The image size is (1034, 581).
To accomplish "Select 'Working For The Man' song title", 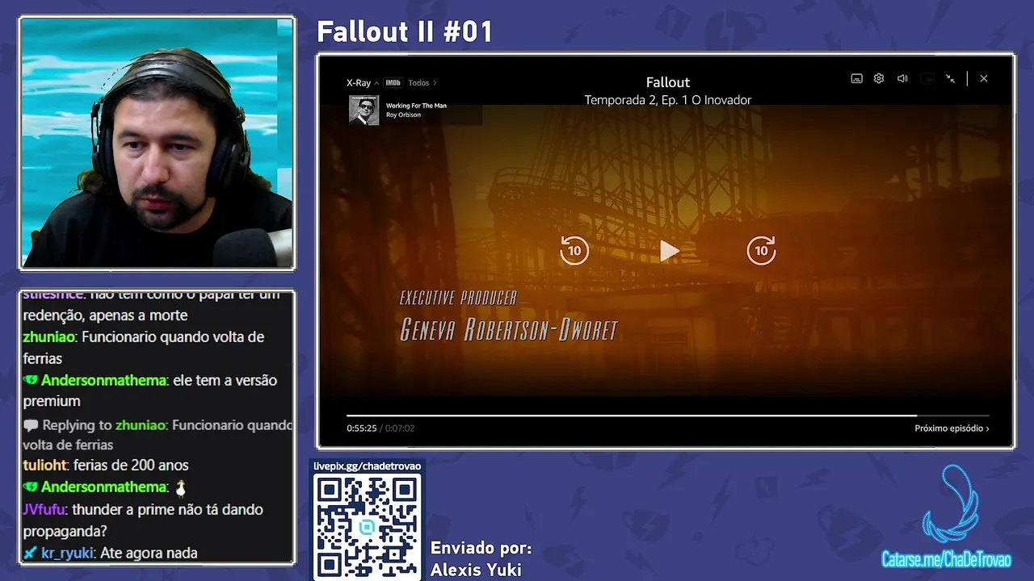I will pos(416,106).
